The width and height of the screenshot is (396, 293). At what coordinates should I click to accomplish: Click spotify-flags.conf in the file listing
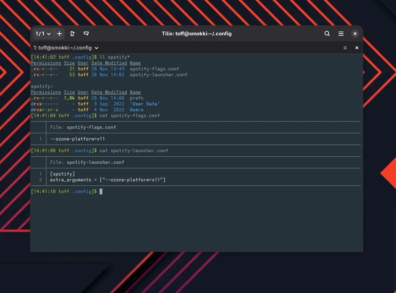(x=154, y=69)
